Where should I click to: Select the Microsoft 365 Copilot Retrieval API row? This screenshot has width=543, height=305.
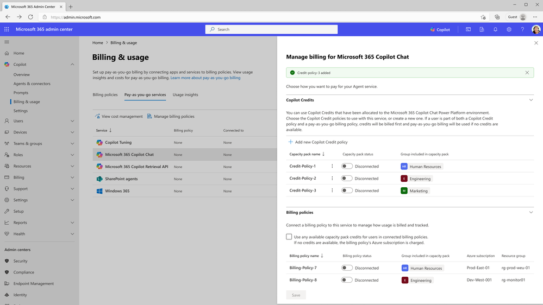[x=185, y=167]
